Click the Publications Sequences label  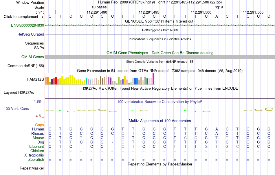pyautogui.click(x=34, y=43)
